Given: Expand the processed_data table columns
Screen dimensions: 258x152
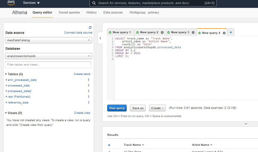Looking at the screenshot, I should pos(6,86).
